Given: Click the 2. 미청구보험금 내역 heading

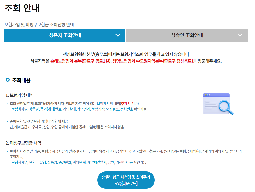Looking at the screenshot, I should click(23, 143).
